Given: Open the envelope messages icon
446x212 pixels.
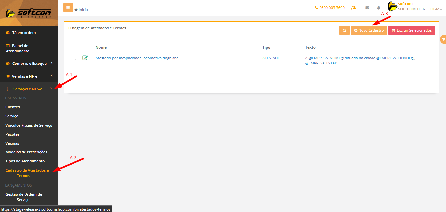Looking at the screenshot, I should point(367,8).
